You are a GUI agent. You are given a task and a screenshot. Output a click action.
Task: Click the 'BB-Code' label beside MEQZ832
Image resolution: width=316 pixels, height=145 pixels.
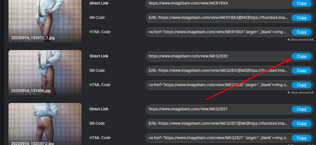pos(97,70)
